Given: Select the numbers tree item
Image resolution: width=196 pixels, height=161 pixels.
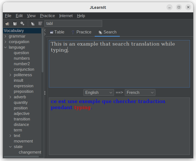Looking at the screenshot, I should tap(22, 58).
